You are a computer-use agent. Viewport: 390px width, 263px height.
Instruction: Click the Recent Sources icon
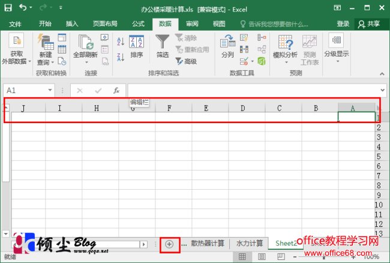(62, 61)
